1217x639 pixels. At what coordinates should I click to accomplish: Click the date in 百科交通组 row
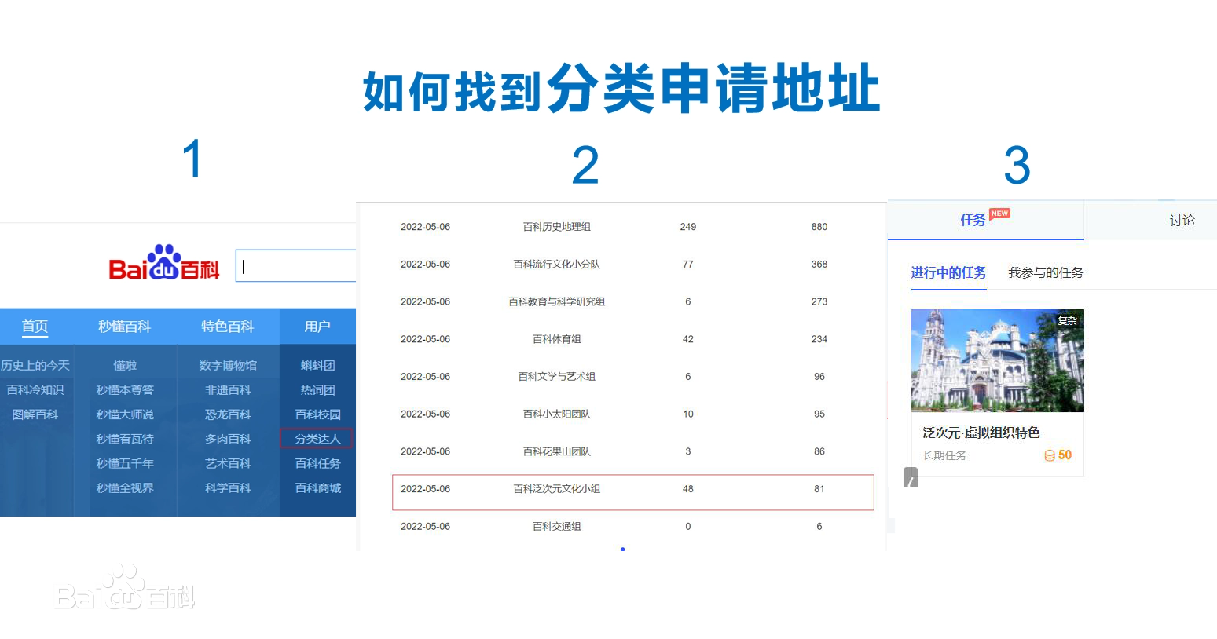425,527
